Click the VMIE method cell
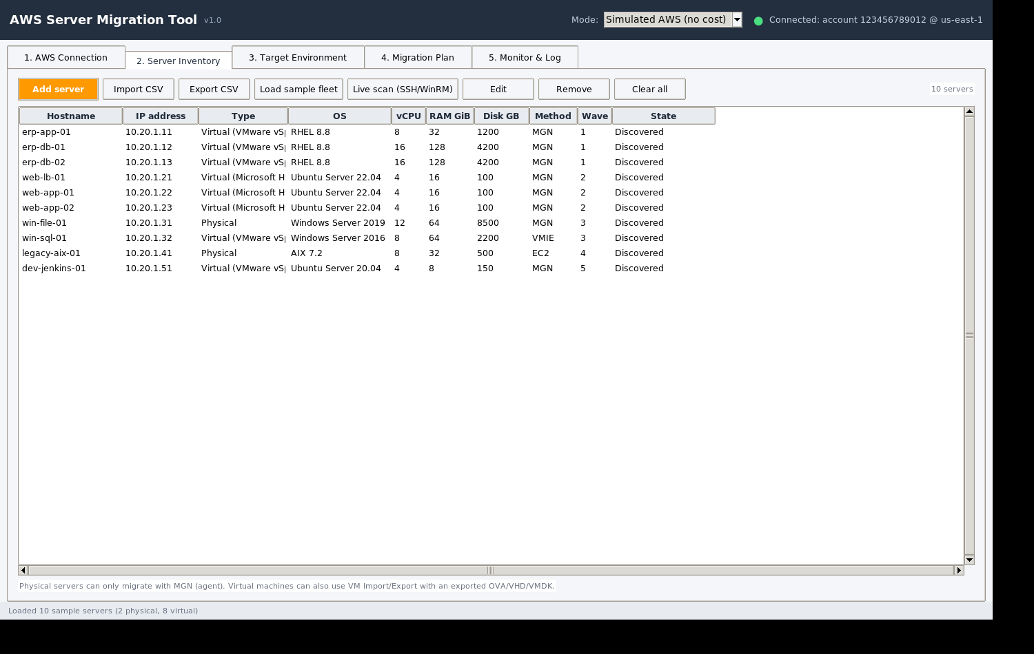The height and width of the screenshot is (654, 1034). pos(543,238)
